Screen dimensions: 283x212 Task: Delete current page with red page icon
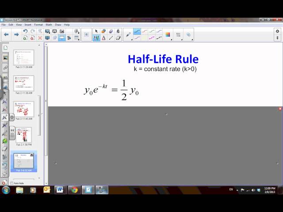(x=33, y=38)
